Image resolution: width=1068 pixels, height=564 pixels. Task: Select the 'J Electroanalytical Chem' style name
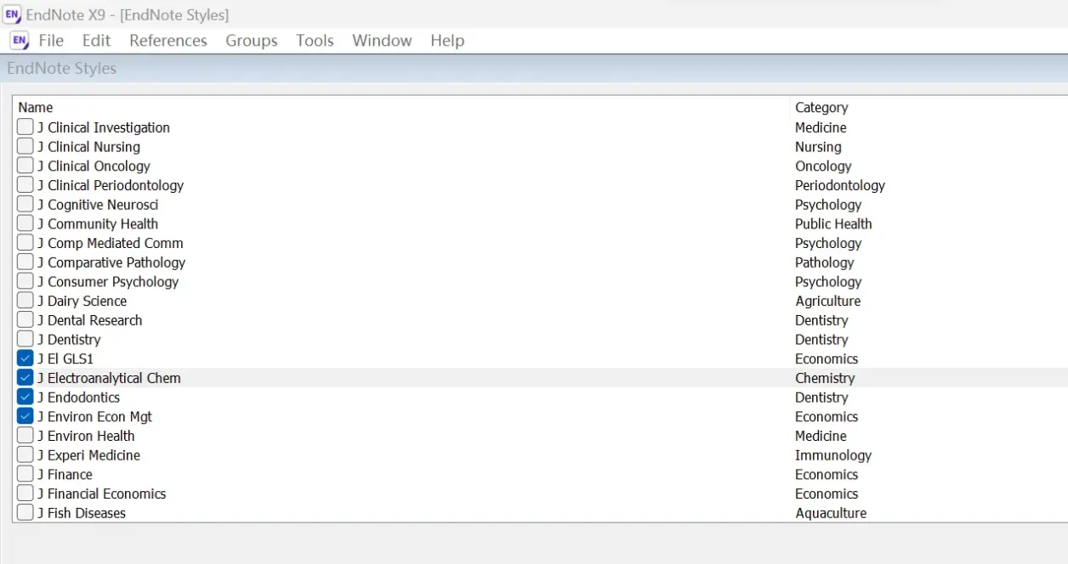tap(109, 378)
